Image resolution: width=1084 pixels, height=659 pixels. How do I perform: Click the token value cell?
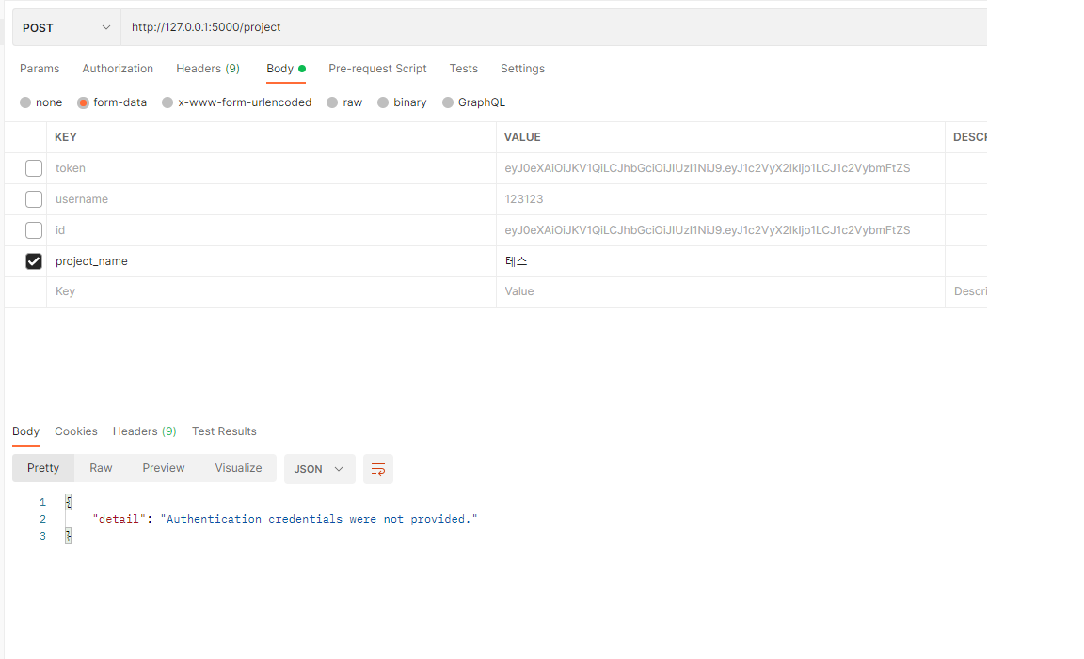click(721, 168)
